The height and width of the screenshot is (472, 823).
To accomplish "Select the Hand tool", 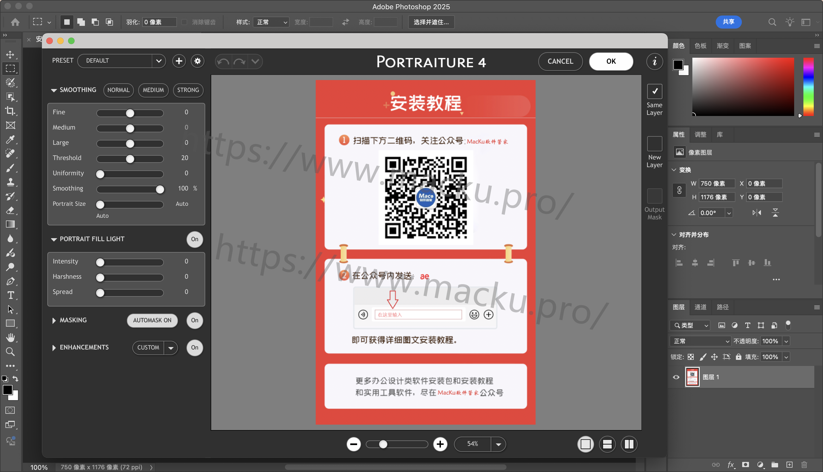I will pyautogui.click(x=10, y=338).
